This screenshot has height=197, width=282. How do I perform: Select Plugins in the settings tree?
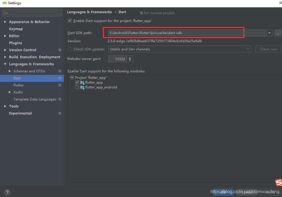coord(15,43)
